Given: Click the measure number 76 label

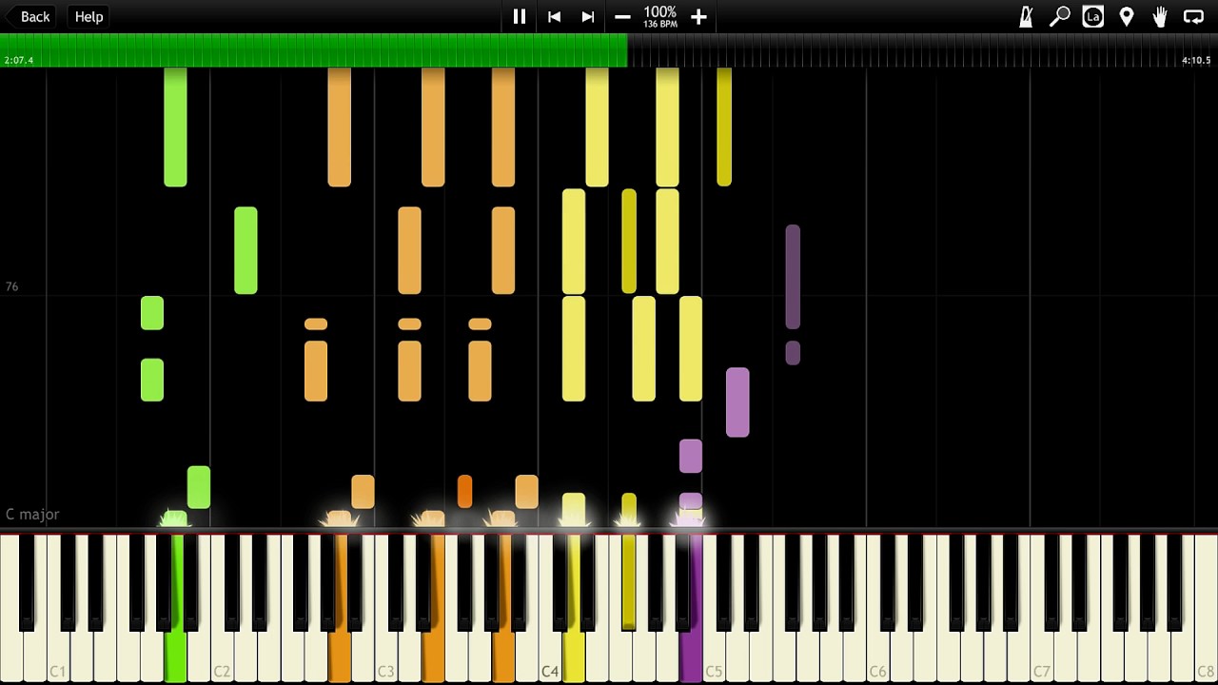Looking at the screenshot, I should [11, 286].
